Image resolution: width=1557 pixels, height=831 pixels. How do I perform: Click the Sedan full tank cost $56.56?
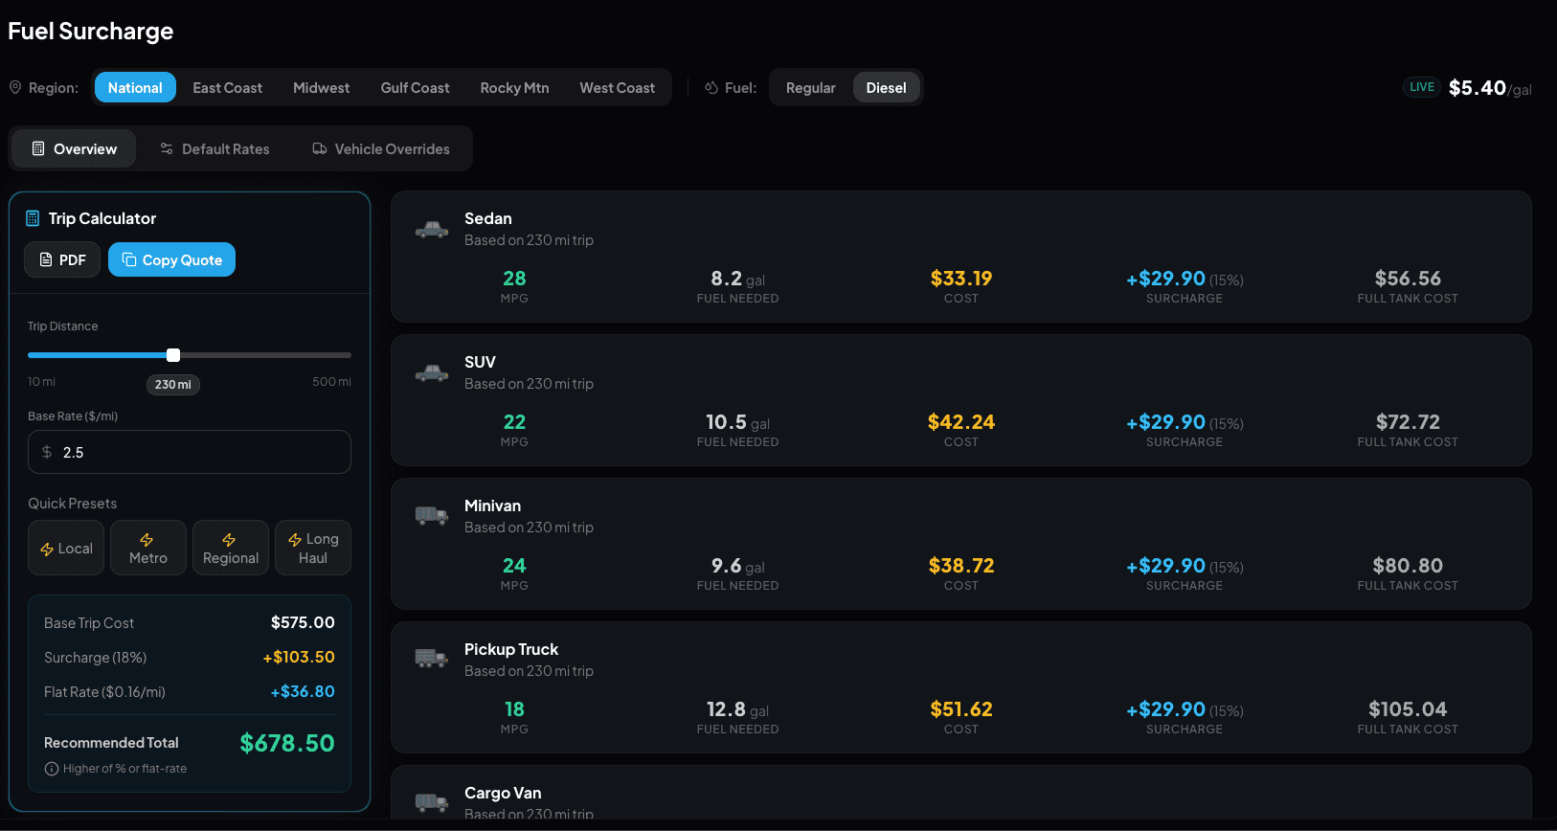coord(1408,279)
